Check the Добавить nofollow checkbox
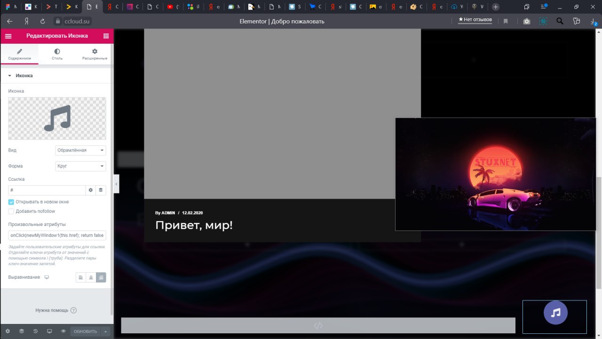 click(x=11, y=211)
